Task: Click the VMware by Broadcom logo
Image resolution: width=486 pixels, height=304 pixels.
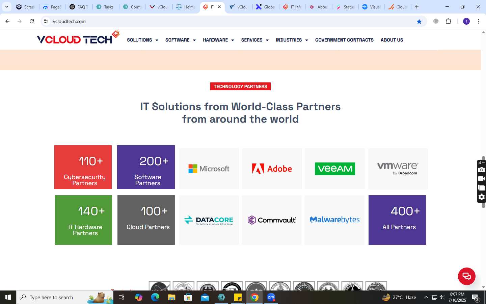Action: coord(398,169)
